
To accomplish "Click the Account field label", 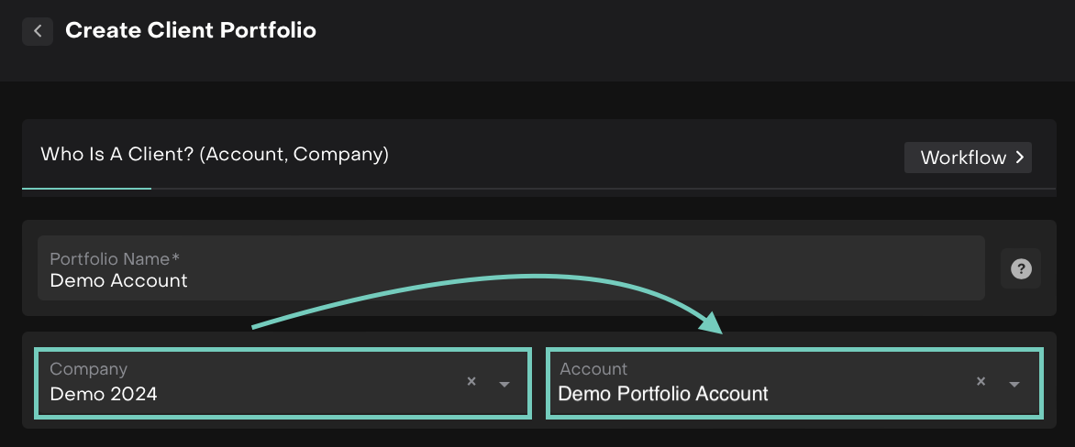I will (593, 369).
